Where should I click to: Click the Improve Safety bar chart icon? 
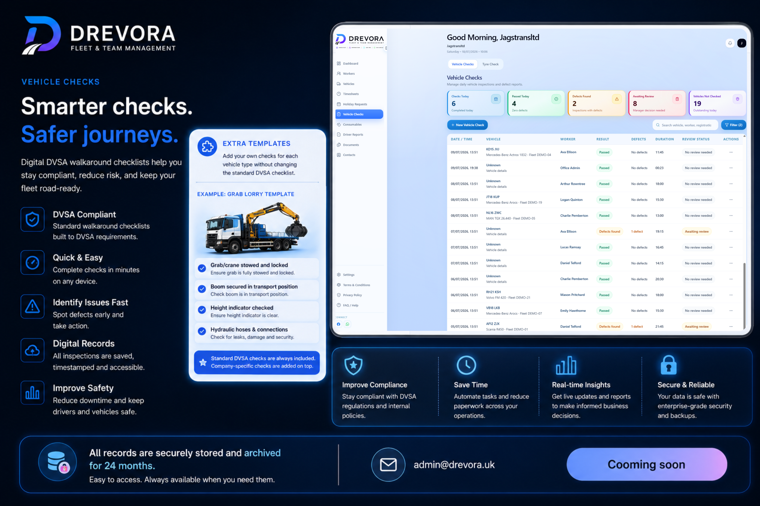coord(32,393)
